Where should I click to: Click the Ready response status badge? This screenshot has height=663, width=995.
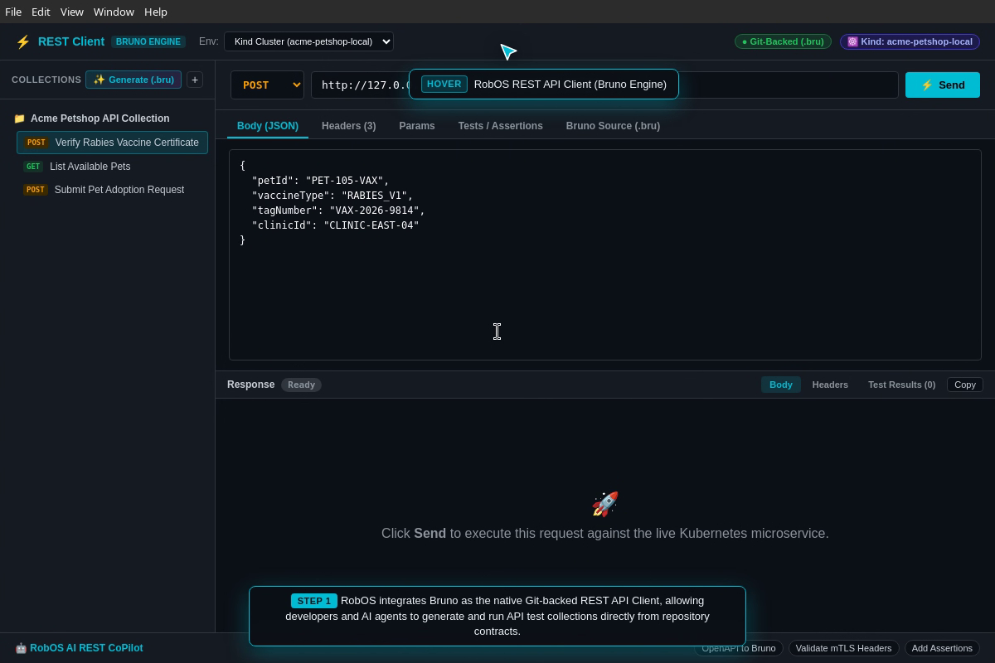tap(301, 385)
